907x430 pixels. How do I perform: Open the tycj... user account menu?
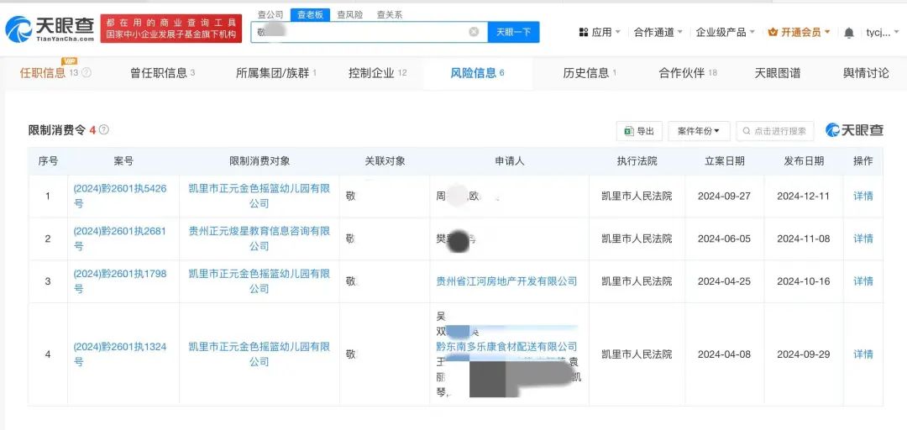[882, 33]
